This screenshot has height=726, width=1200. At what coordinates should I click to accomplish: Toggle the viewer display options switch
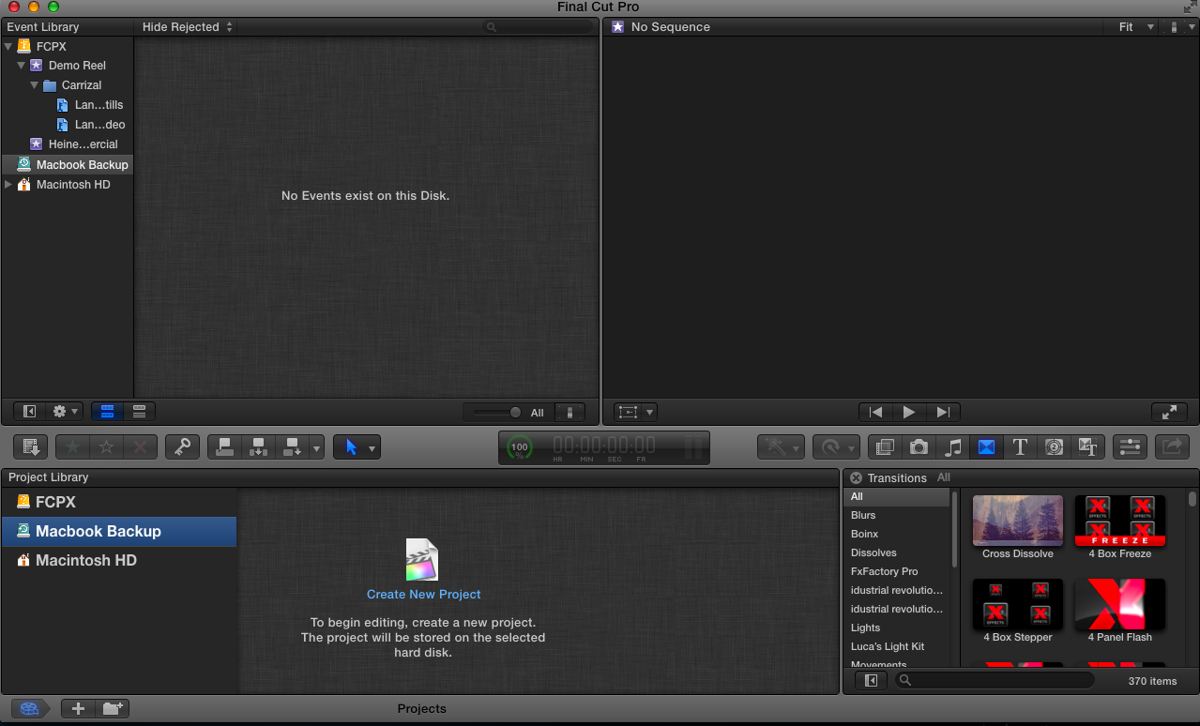point(1175,27)
